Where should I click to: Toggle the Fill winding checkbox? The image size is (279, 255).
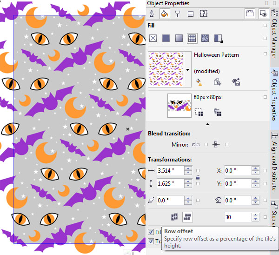[x=151, y=232]
